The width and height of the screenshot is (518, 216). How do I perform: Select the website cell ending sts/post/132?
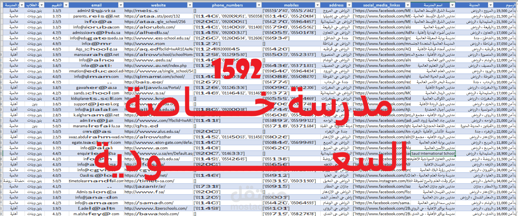coord(158,16)
